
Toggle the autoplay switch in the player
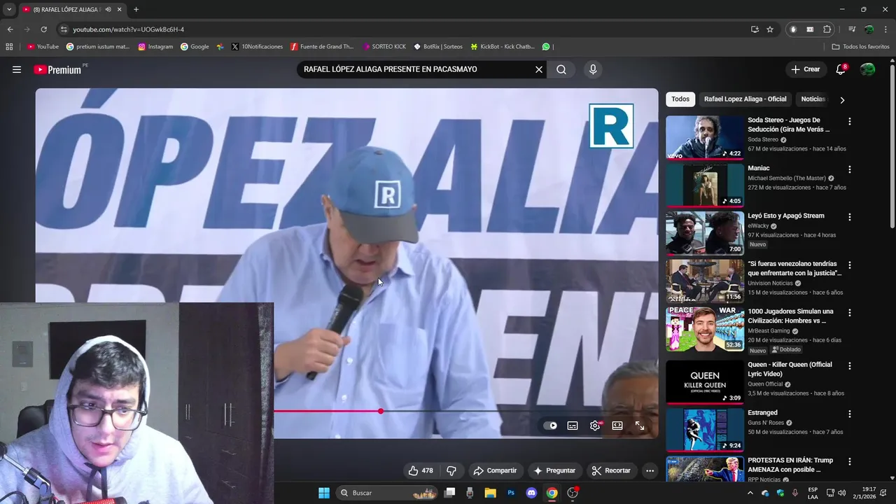tap(550, 426)
